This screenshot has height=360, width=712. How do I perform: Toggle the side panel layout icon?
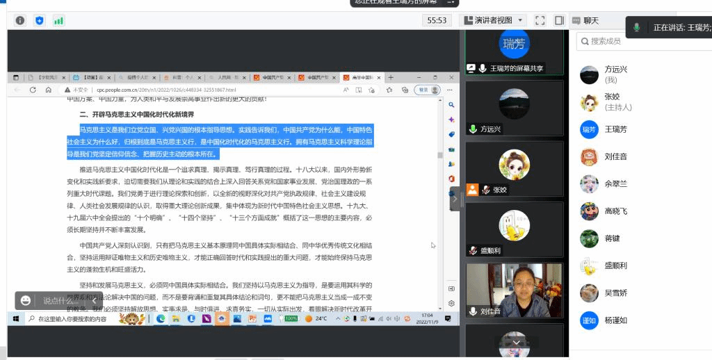click(559, 20)
